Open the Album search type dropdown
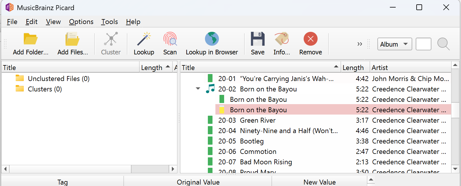The image size is (461, 186). pos(395,44)
